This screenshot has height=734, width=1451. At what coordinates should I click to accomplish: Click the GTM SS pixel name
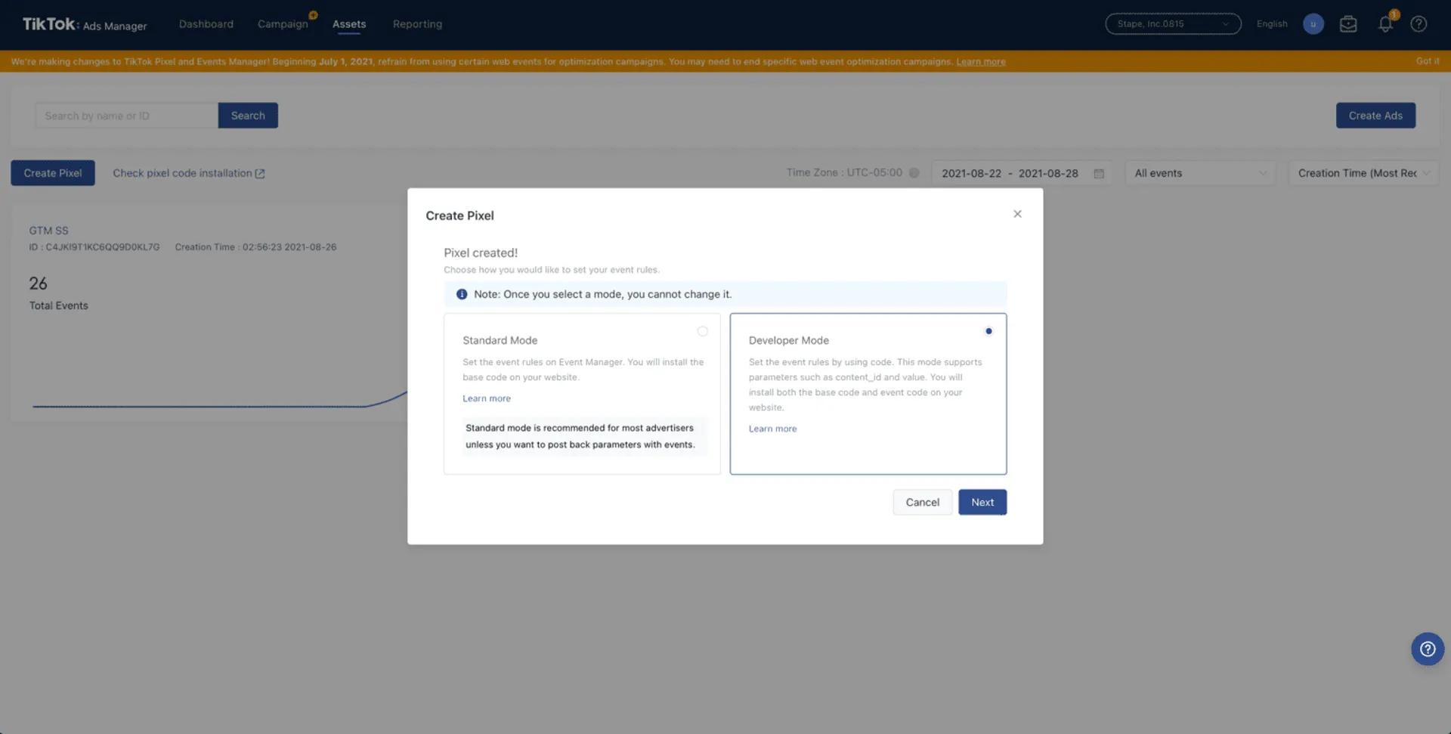(48, 231)
